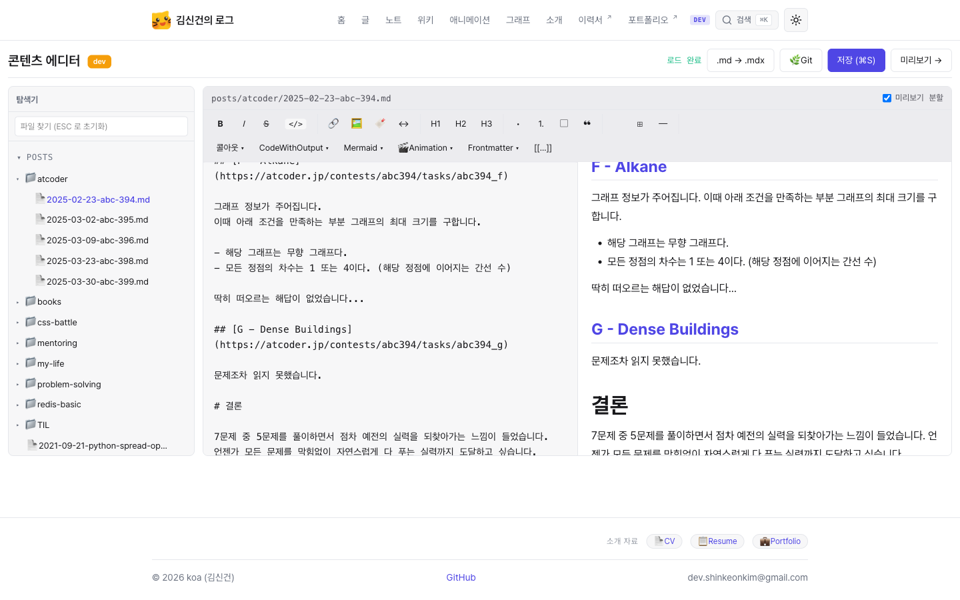Insert bullet list item

click(518, 124)
